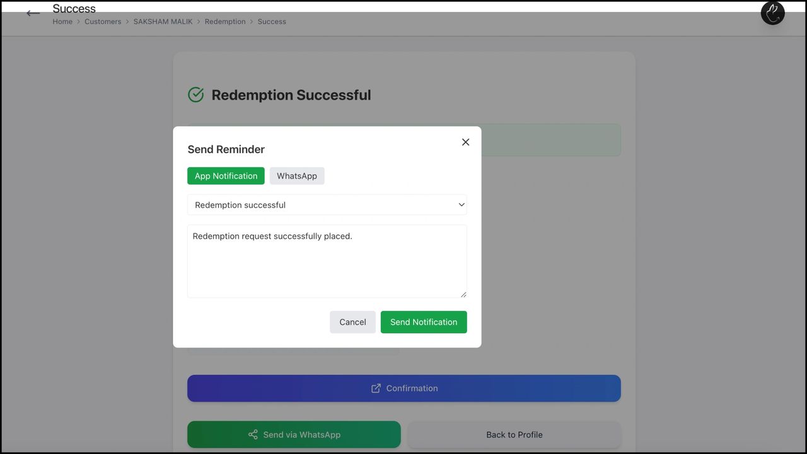Click Back to Profile button
Image resolution: width=807 pixels, height=454 pixels.
(x=514, y=434)
